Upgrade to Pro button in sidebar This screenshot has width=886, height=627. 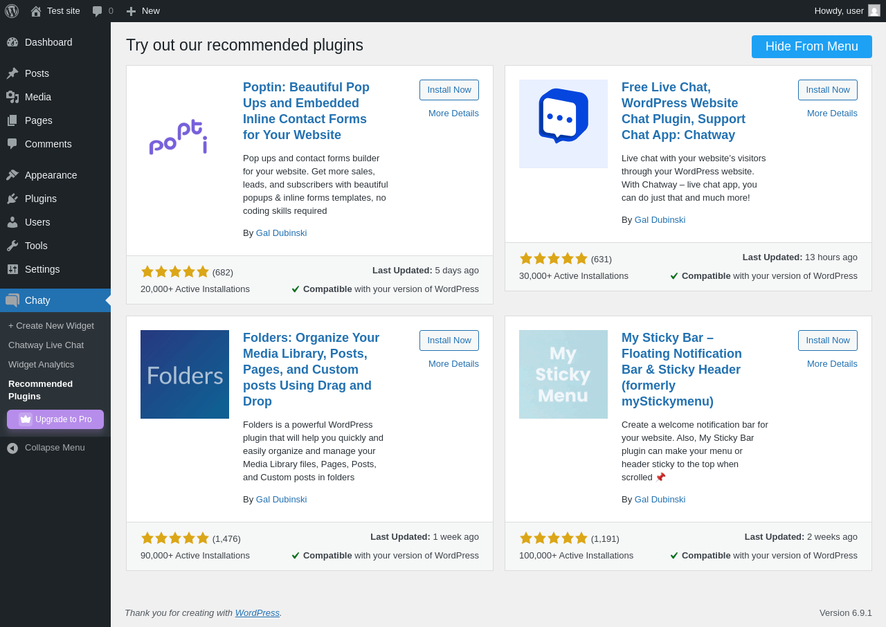pyautogui.click(x=55, y=419)
